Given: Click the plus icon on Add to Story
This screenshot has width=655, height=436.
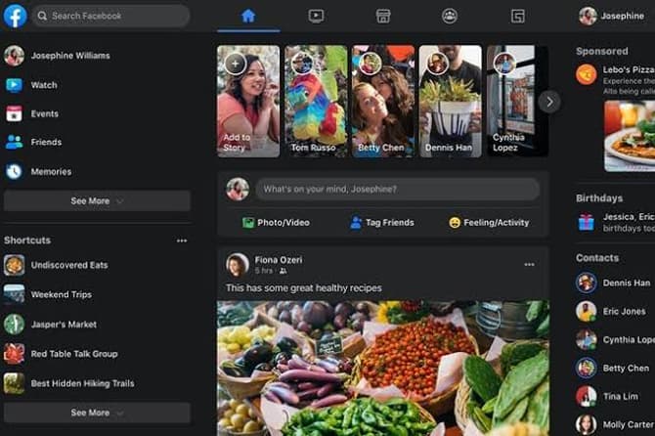Looking at the screenshot, I should coord(235,64).
